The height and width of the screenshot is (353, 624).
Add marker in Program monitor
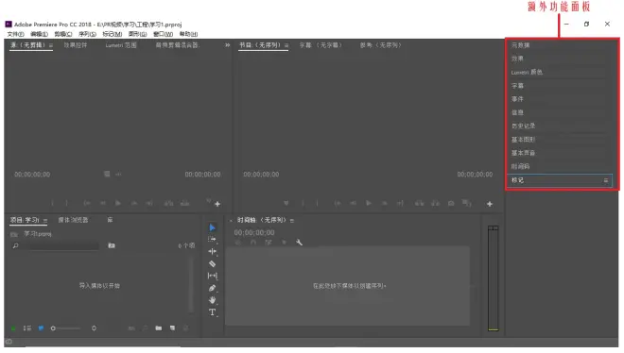tap(286, 203)
